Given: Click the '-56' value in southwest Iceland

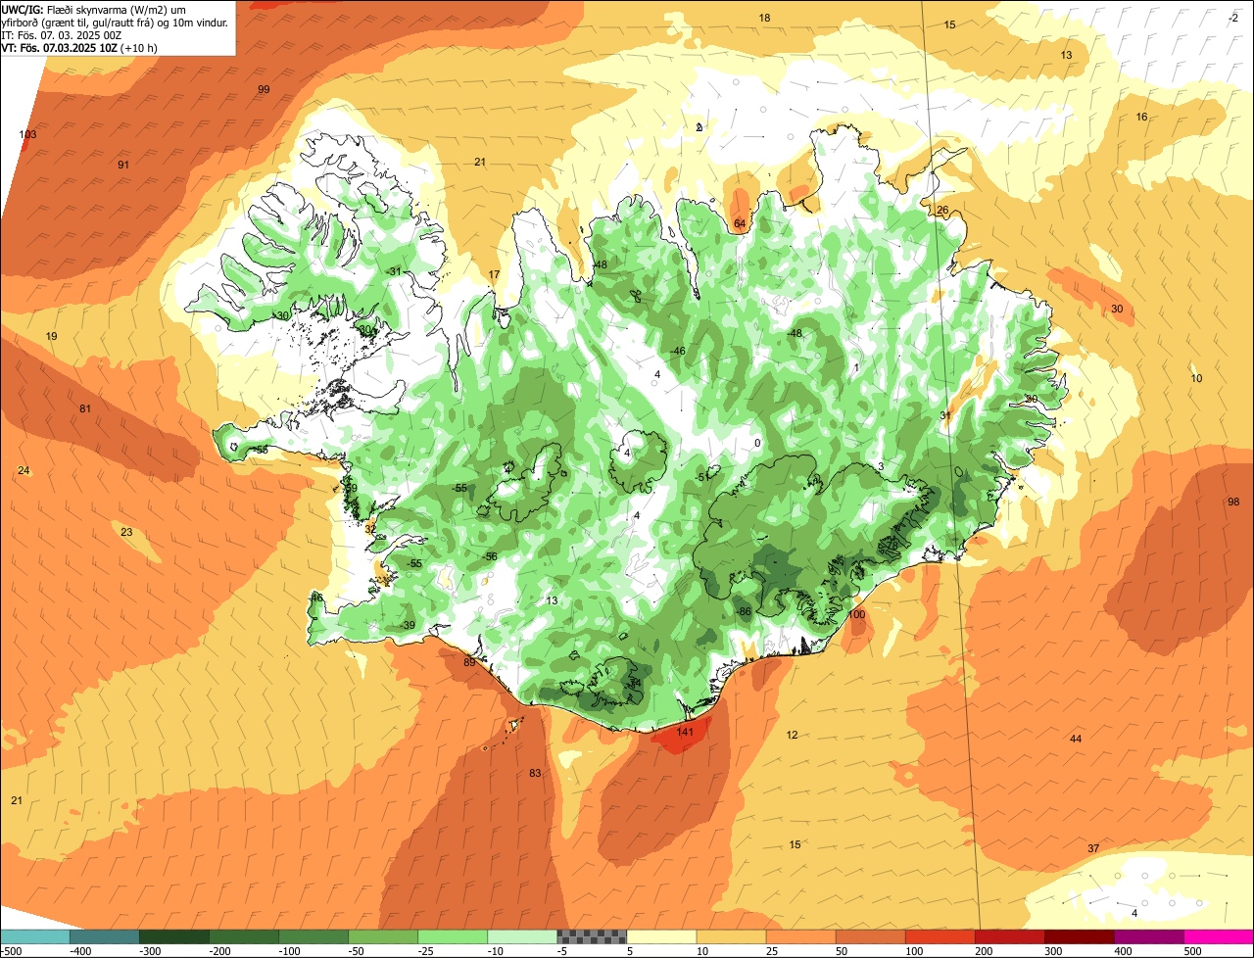Looking at the screenshot, I should click(490, 556).
